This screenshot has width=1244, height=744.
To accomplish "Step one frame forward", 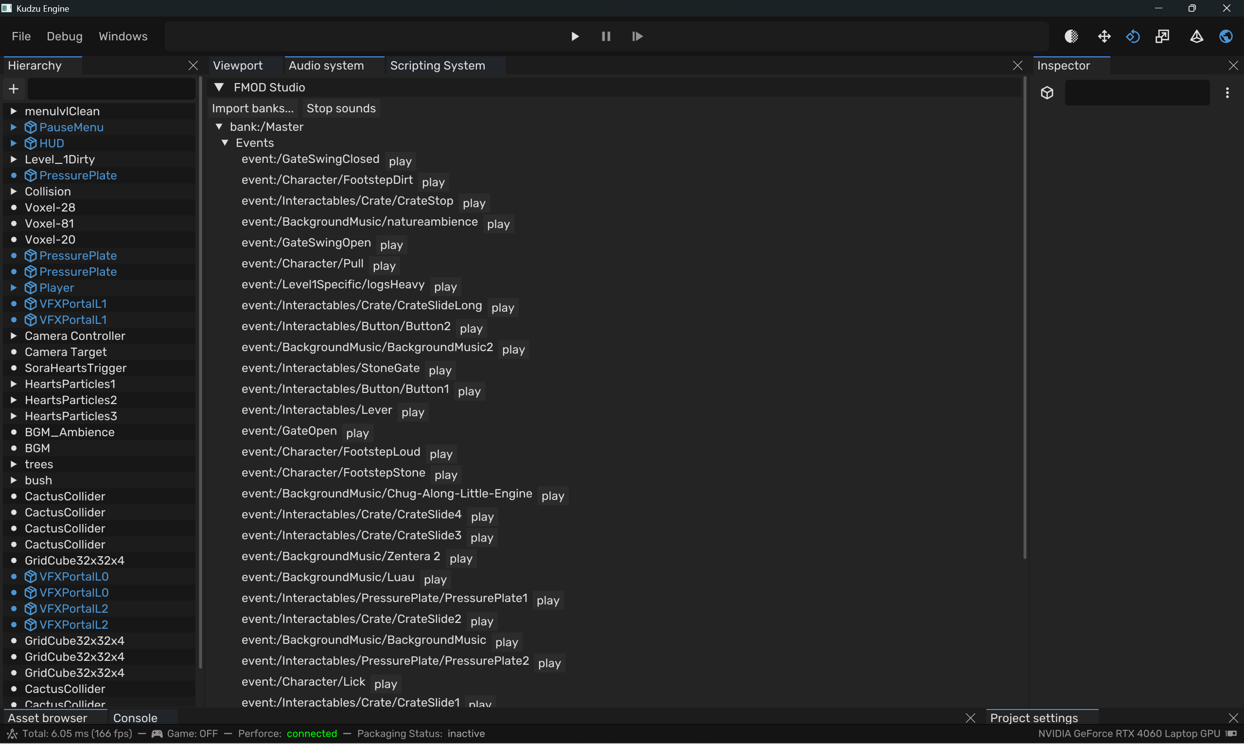I will click(x=637, y=36).
